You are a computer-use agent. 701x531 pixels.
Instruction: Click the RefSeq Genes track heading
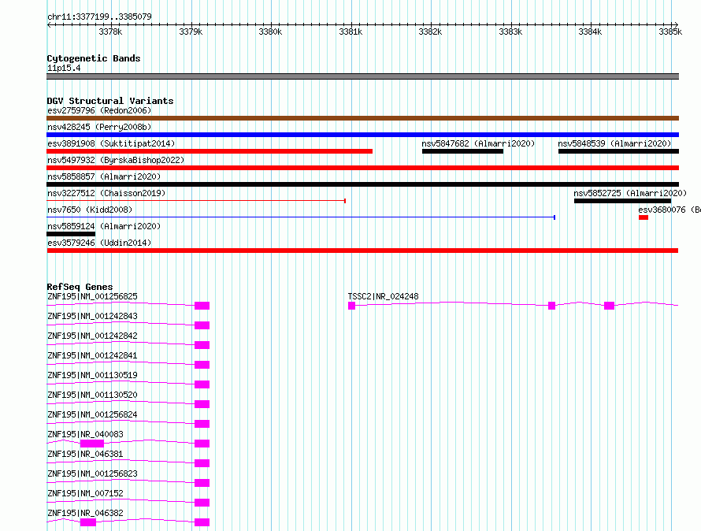point(80,287)
